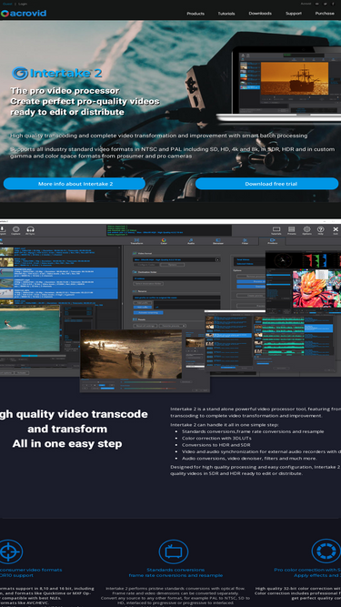
Task: Switch to the Transform tab in screenshot
Action: 136,241
